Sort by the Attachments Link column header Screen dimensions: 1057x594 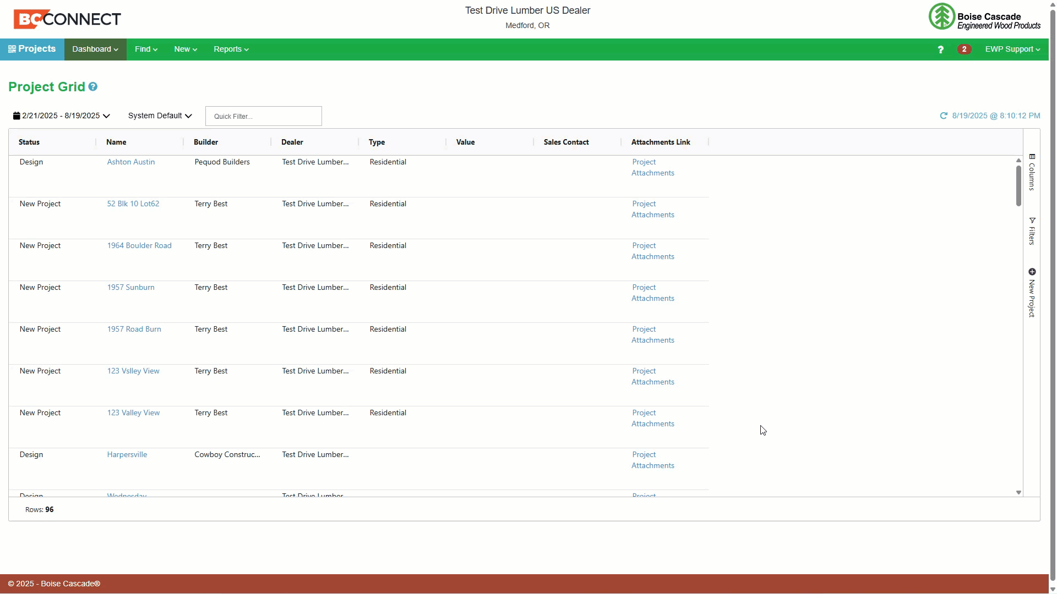click(661, 142)
